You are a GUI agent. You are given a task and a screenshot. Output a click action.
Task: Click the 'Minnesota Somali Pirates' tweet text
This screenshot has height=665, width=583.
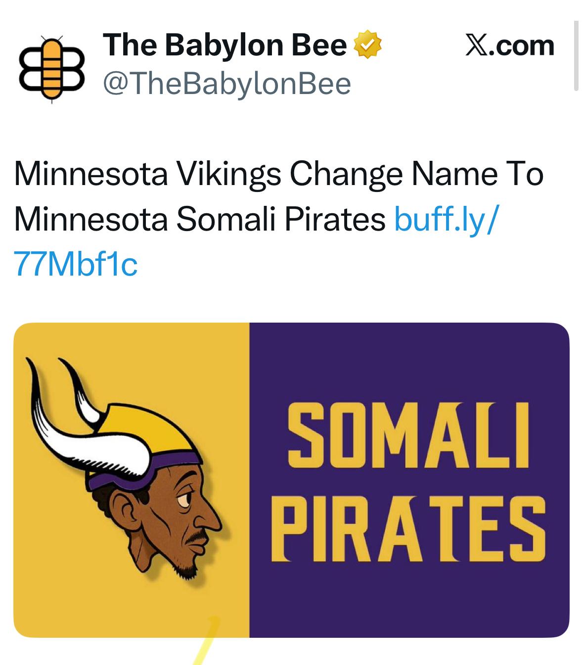[200, 218]
